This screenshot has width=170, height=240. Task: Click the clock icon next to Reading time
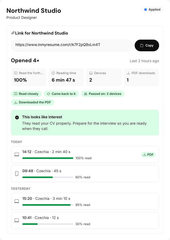(x=53, y=73)
